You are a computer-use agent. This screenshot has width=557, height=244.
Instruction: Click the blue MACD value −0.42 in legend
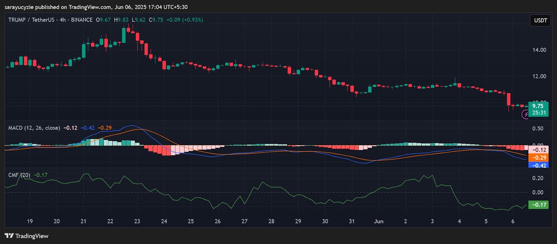88,128
